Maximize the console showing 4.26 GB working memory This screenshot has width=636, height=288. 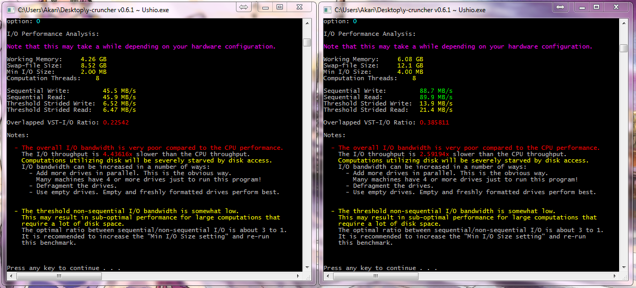click(x=280, y=7)
